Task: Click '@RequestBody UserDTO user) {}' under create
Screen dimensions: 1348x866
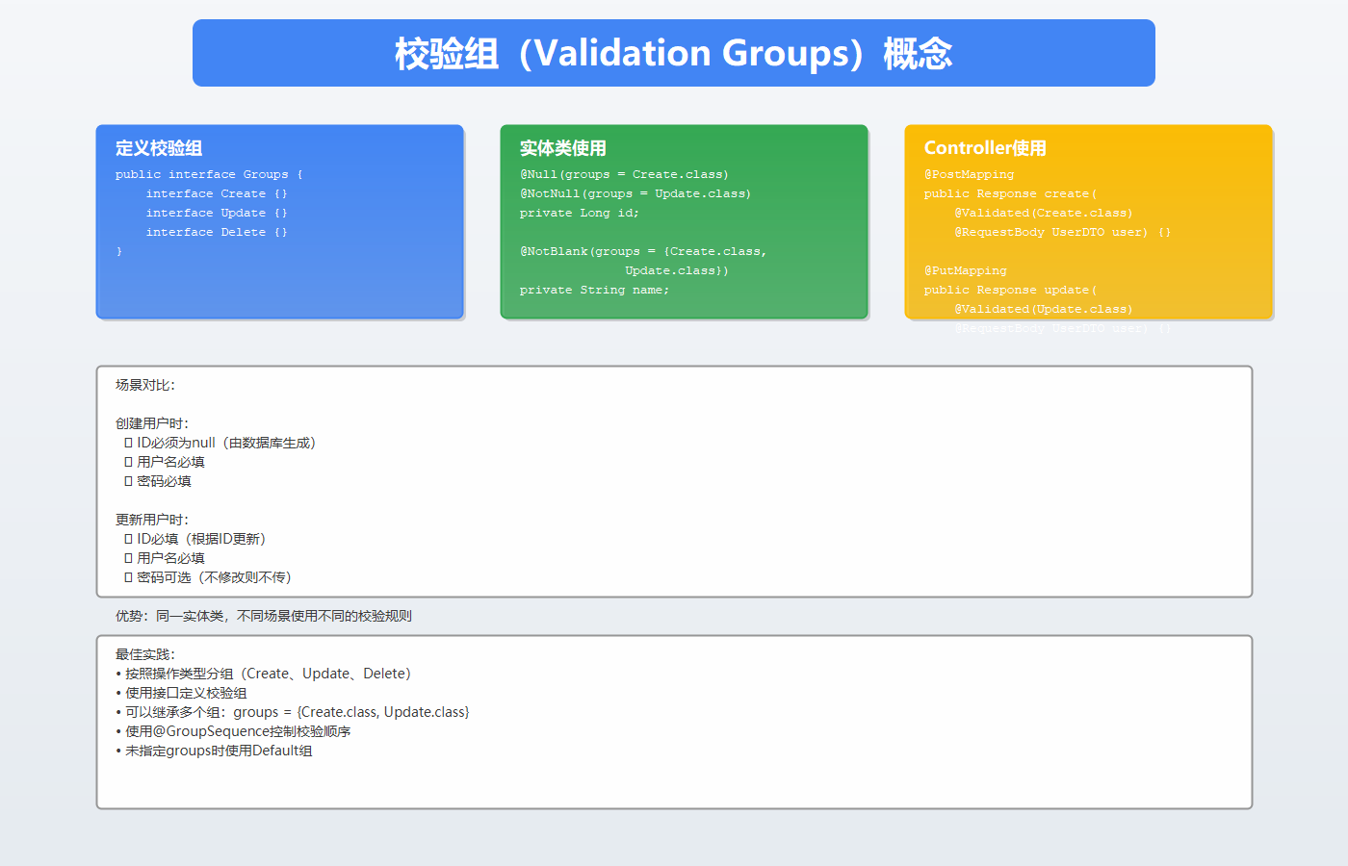Action: click(1063, 232)
